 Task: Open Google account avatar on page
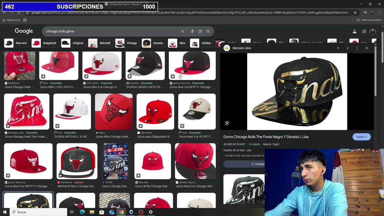pyautogui.click(x=373, y=31)
